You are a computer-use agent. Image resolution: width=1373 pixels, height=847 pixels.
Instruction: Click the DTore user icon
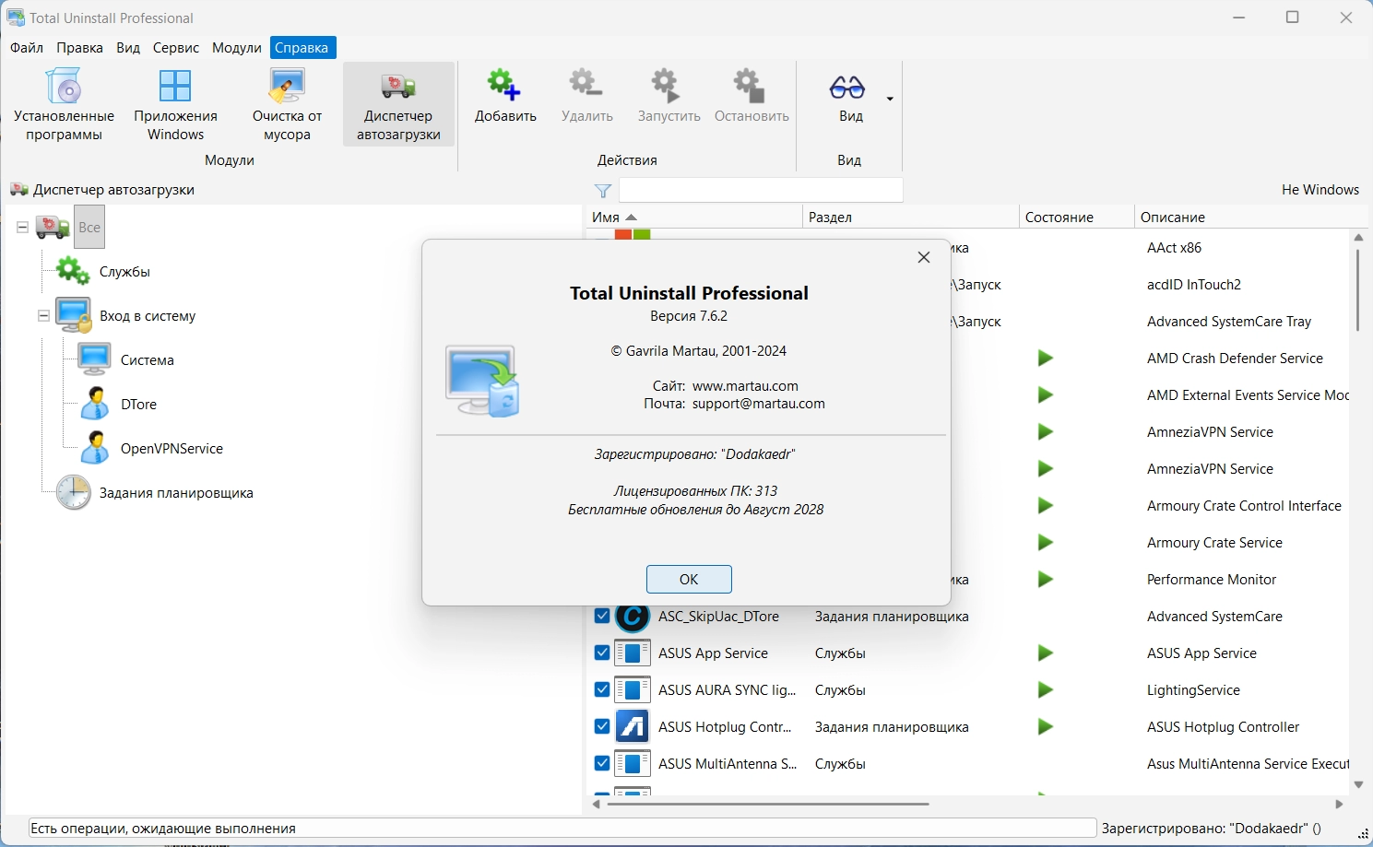click(x=95, y=404)
